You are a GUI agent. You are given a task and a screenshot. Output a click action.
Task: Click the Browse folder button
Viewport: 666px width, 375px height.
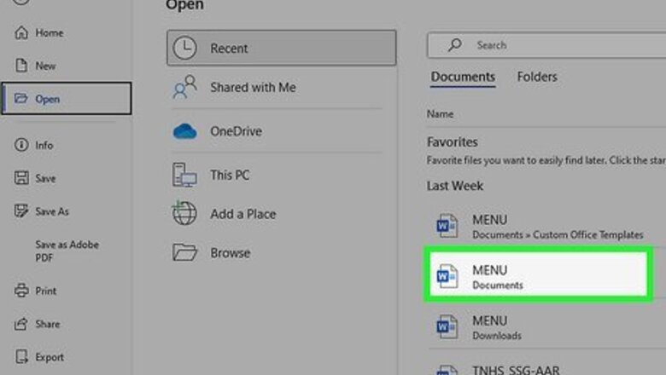(x=230, y=252)
